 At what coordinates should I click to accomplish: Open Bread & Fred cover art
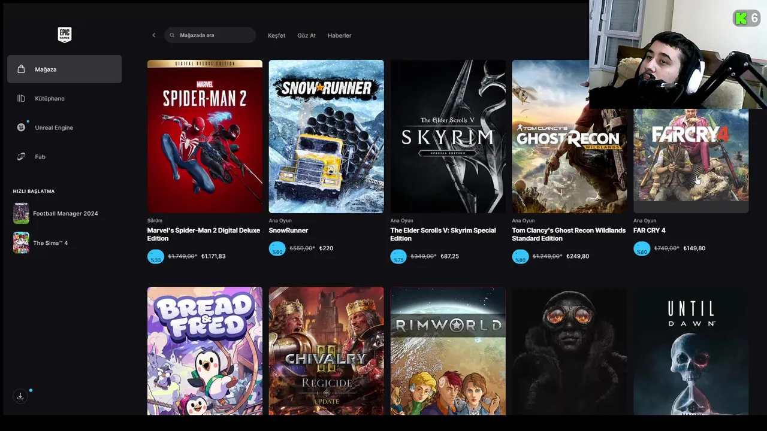205,351
